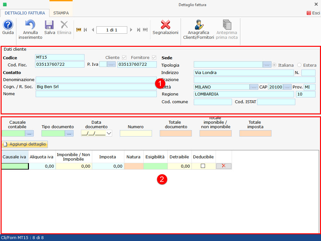Go to the very first record
The image size is (321, 241).
click(79, 30)
